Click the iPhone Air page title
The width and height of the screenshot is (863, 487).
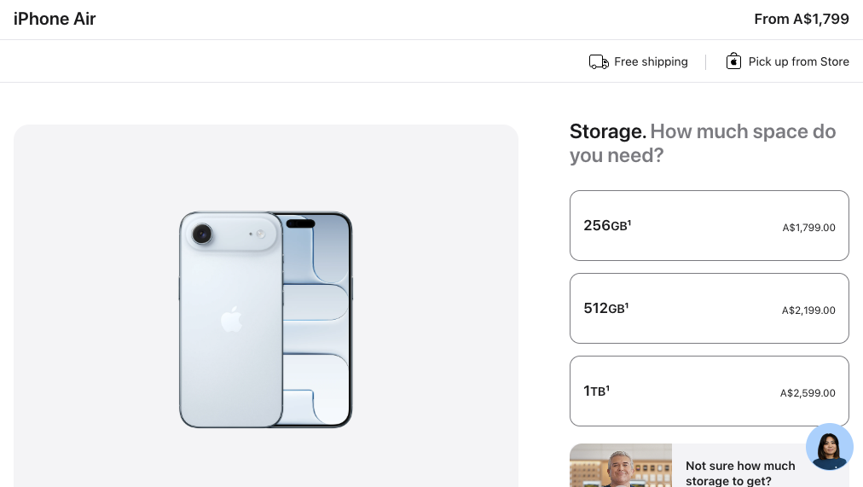point(55,19)
